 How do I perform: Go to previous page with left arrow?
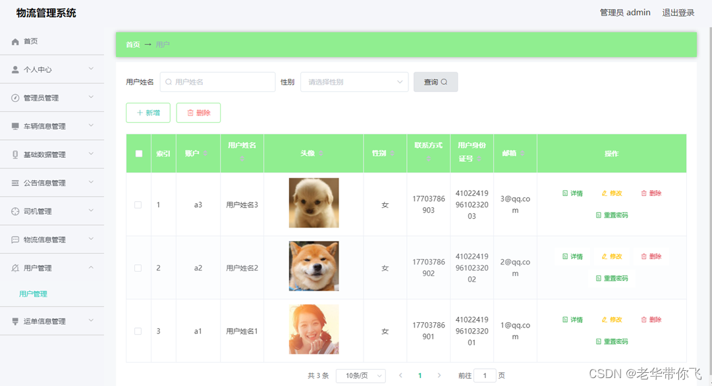400,375
